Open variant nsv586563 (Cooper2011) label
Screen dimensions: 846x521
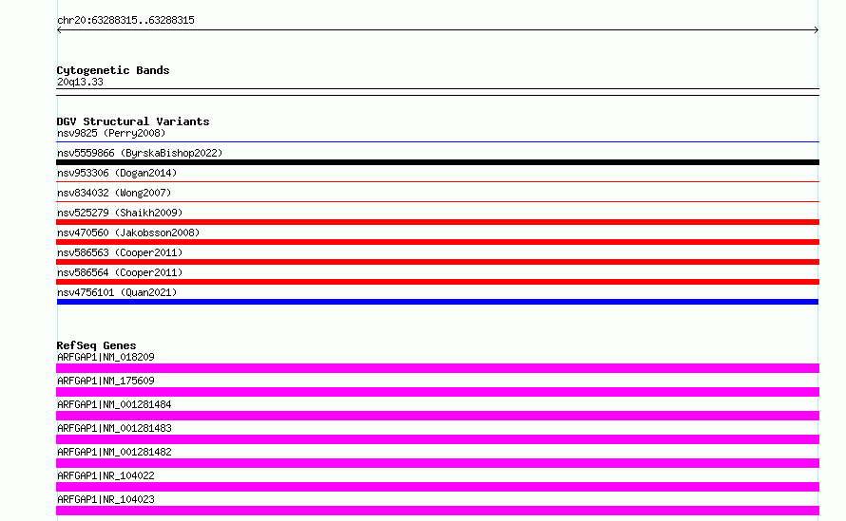click(120, 252)
